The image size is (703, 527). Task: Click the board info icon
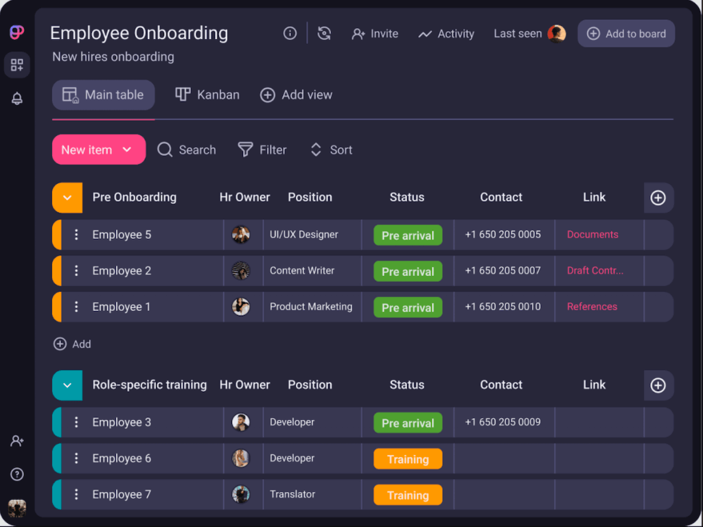[290, 34]
